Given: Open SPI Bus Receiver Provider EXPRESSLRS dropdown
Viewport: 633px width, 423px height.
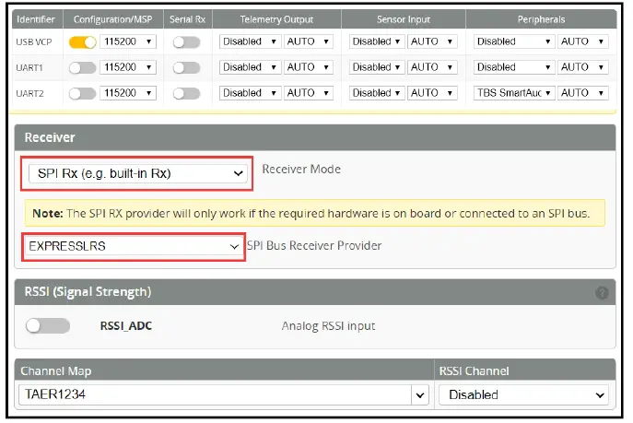Looking at the screenshot, I should (x=134, y=246).
